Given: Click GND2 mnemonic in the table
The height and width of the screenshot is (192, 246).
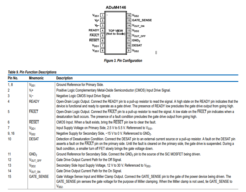Looking at the screenshot, I should [33, 154].
